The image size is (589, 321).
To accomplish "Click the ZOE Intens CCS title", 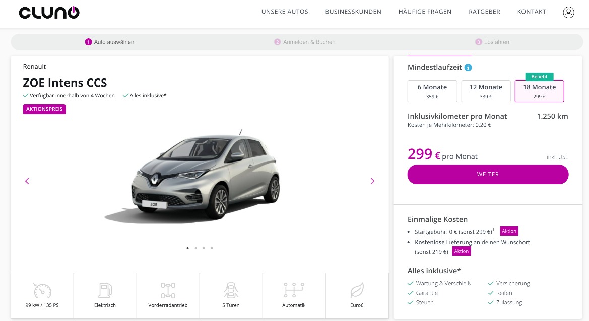I will click(65, 83).
